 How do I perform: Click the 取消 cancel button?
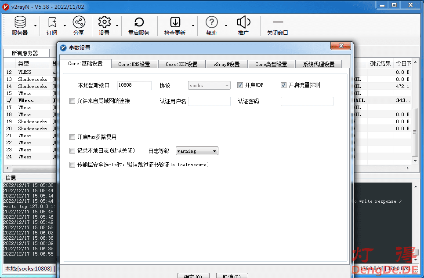coord(232,276)
